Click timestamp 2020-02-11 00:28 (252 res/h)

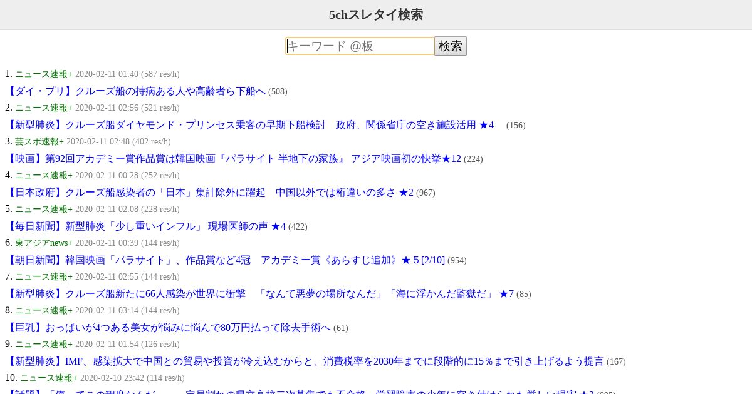pyautogui.click(x=127, y=176)
